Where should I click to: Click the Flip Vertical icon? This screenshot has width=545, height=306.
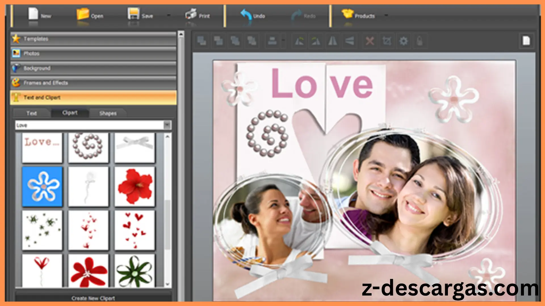pyautogui.click(x=349, y=41)
